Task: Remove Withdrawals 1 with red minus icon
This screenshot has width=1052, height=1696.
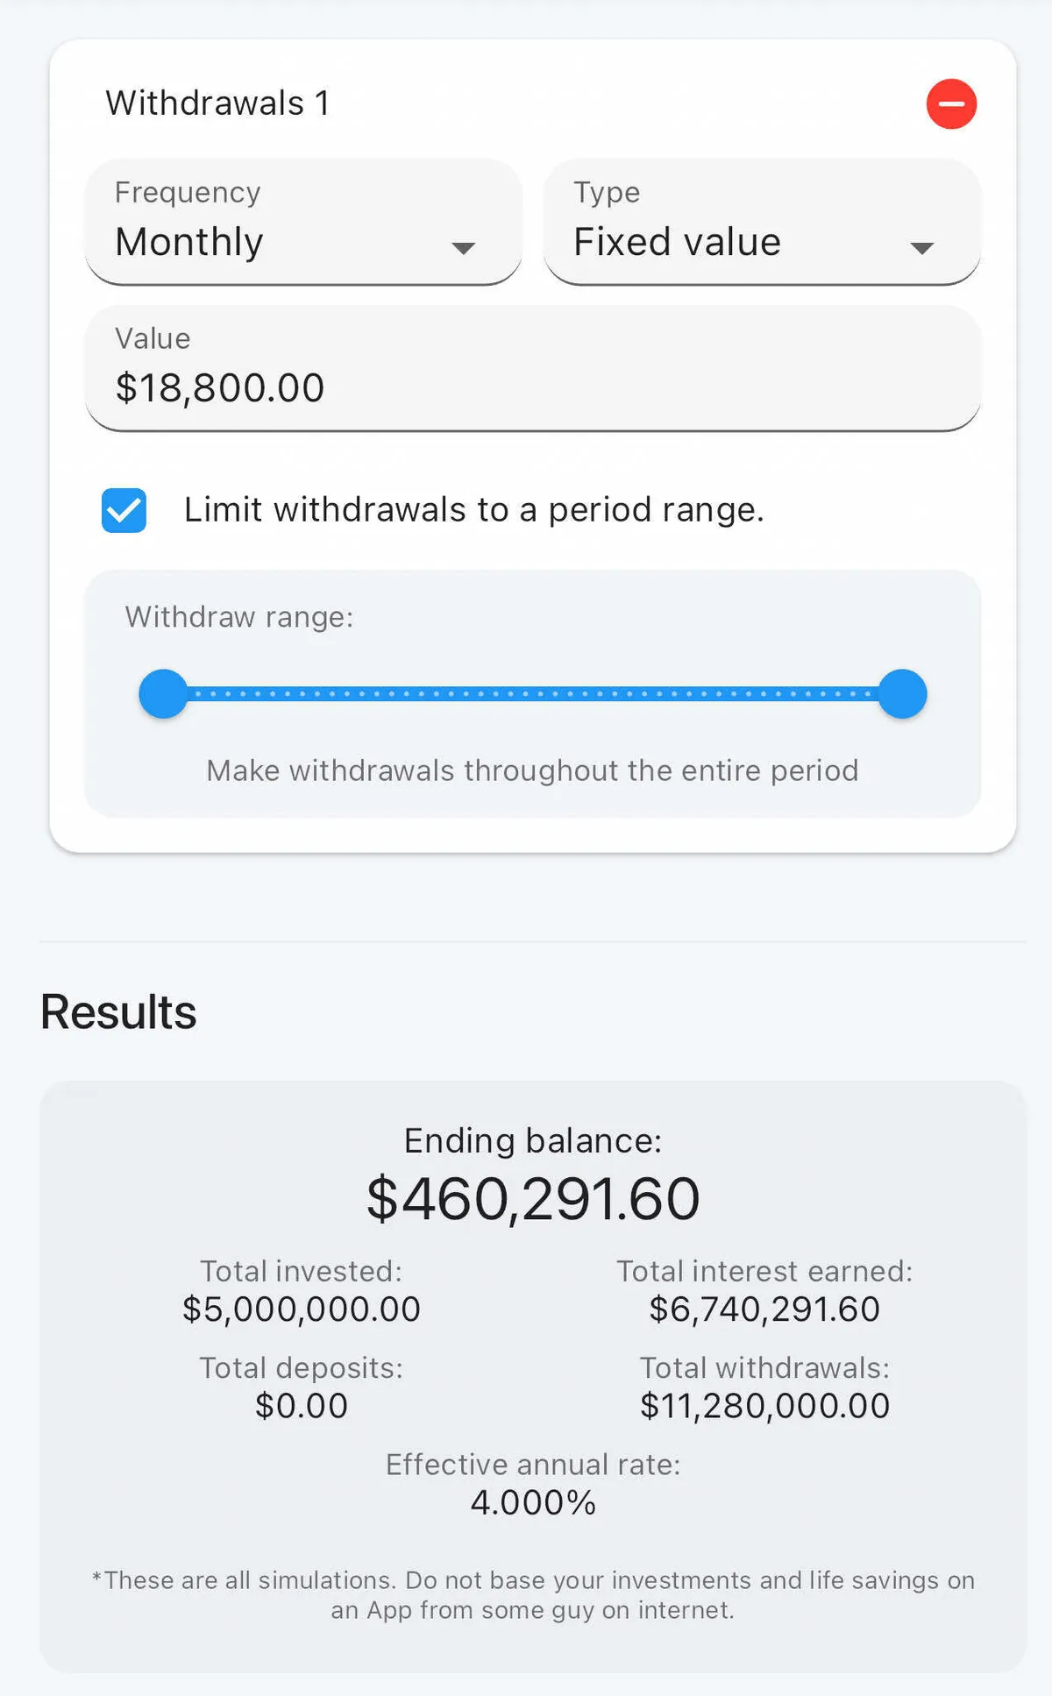Action: pos(951,104)
